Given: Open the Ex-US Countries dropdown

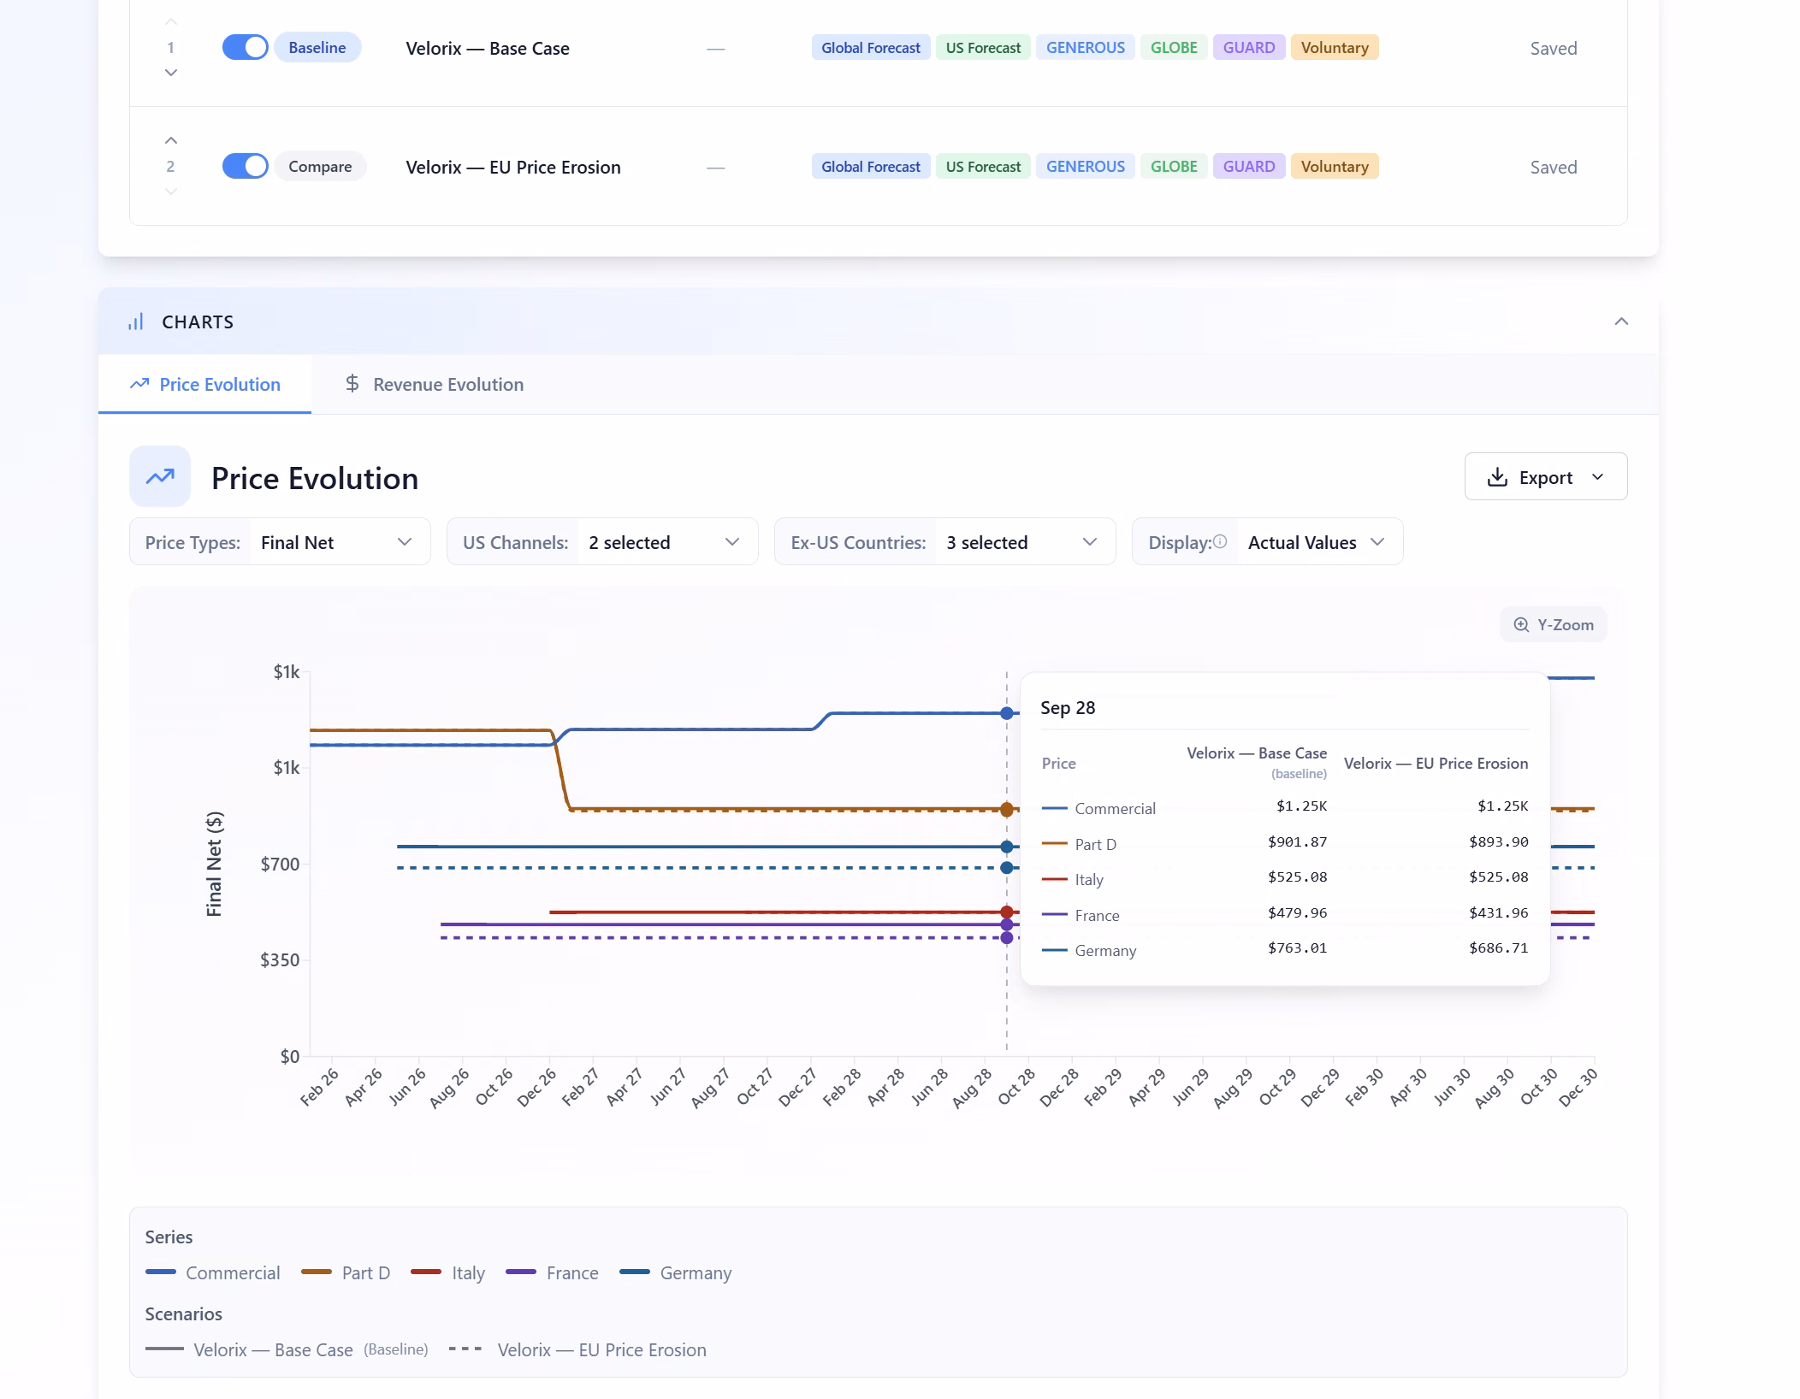Looking at the screenshot, I should [944, 542].
